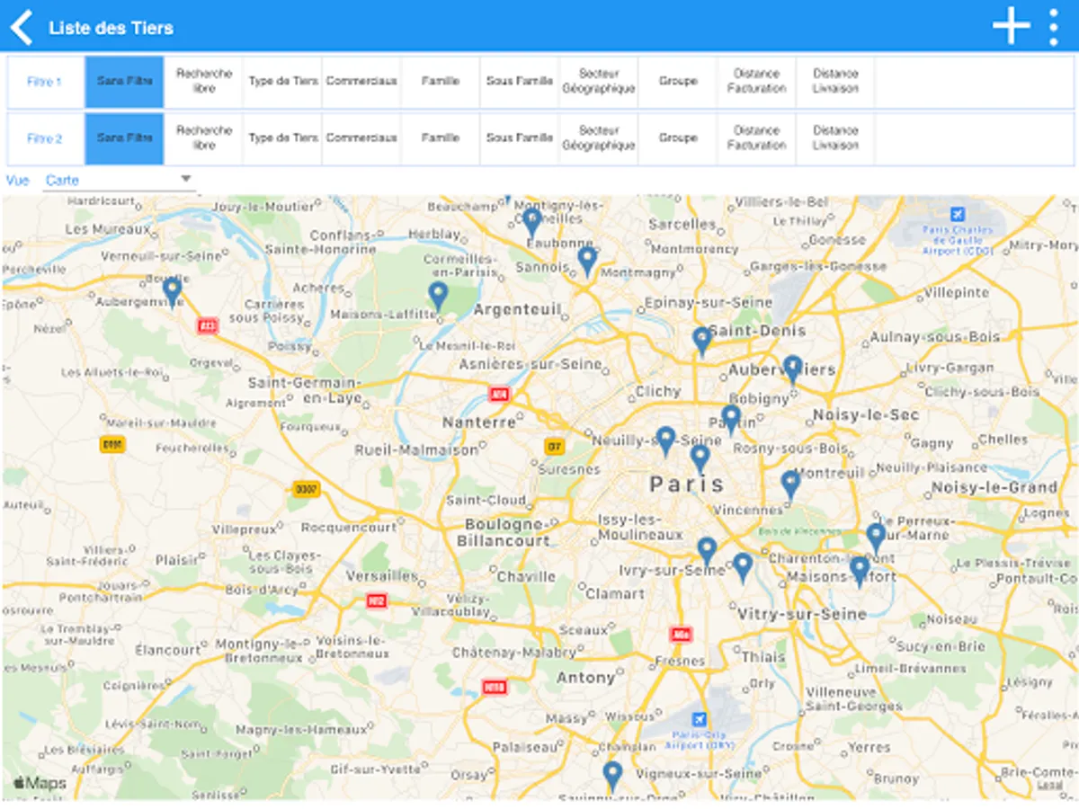
Task: Choose Distance Facturation in Filtre 2 row
Action: (757, 138)
